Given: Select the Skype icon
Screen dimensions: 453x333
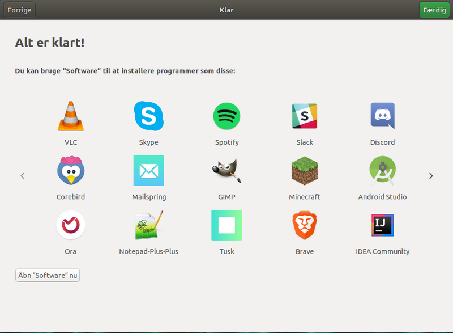Looking at the screenshot, I should click(148, 116).
